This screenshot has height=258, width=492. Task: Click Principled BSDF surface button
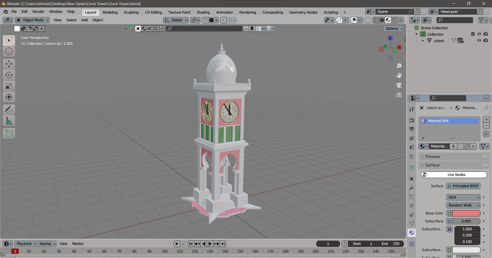pos(463,186)
